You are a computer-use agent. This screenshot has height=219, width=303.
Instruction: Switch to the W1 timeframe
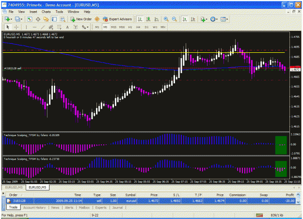point(155,27)
